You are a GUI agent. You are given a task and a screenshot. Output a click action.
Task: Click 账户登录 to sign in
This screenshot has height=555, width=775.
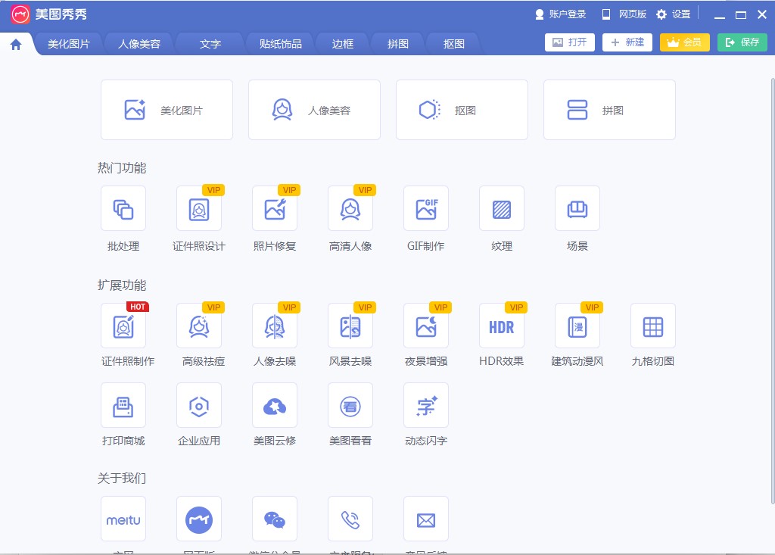click(561, 14)
